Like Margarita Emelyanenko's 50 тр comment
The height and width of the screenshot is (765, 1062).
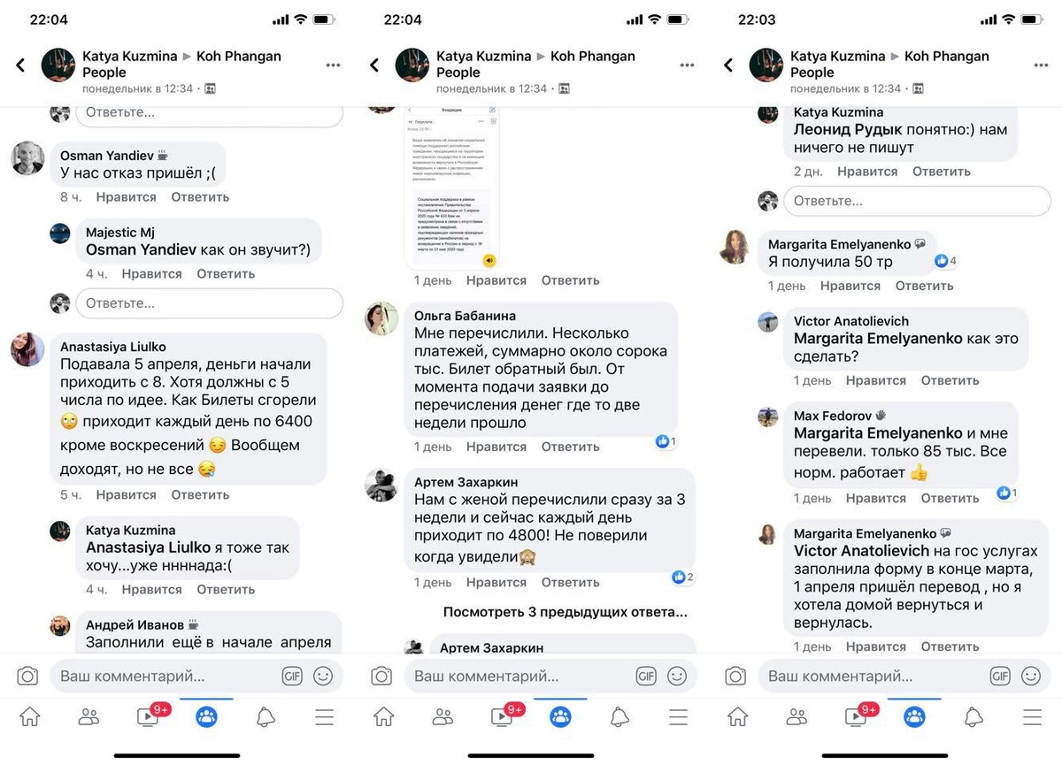tap(850, 286)
